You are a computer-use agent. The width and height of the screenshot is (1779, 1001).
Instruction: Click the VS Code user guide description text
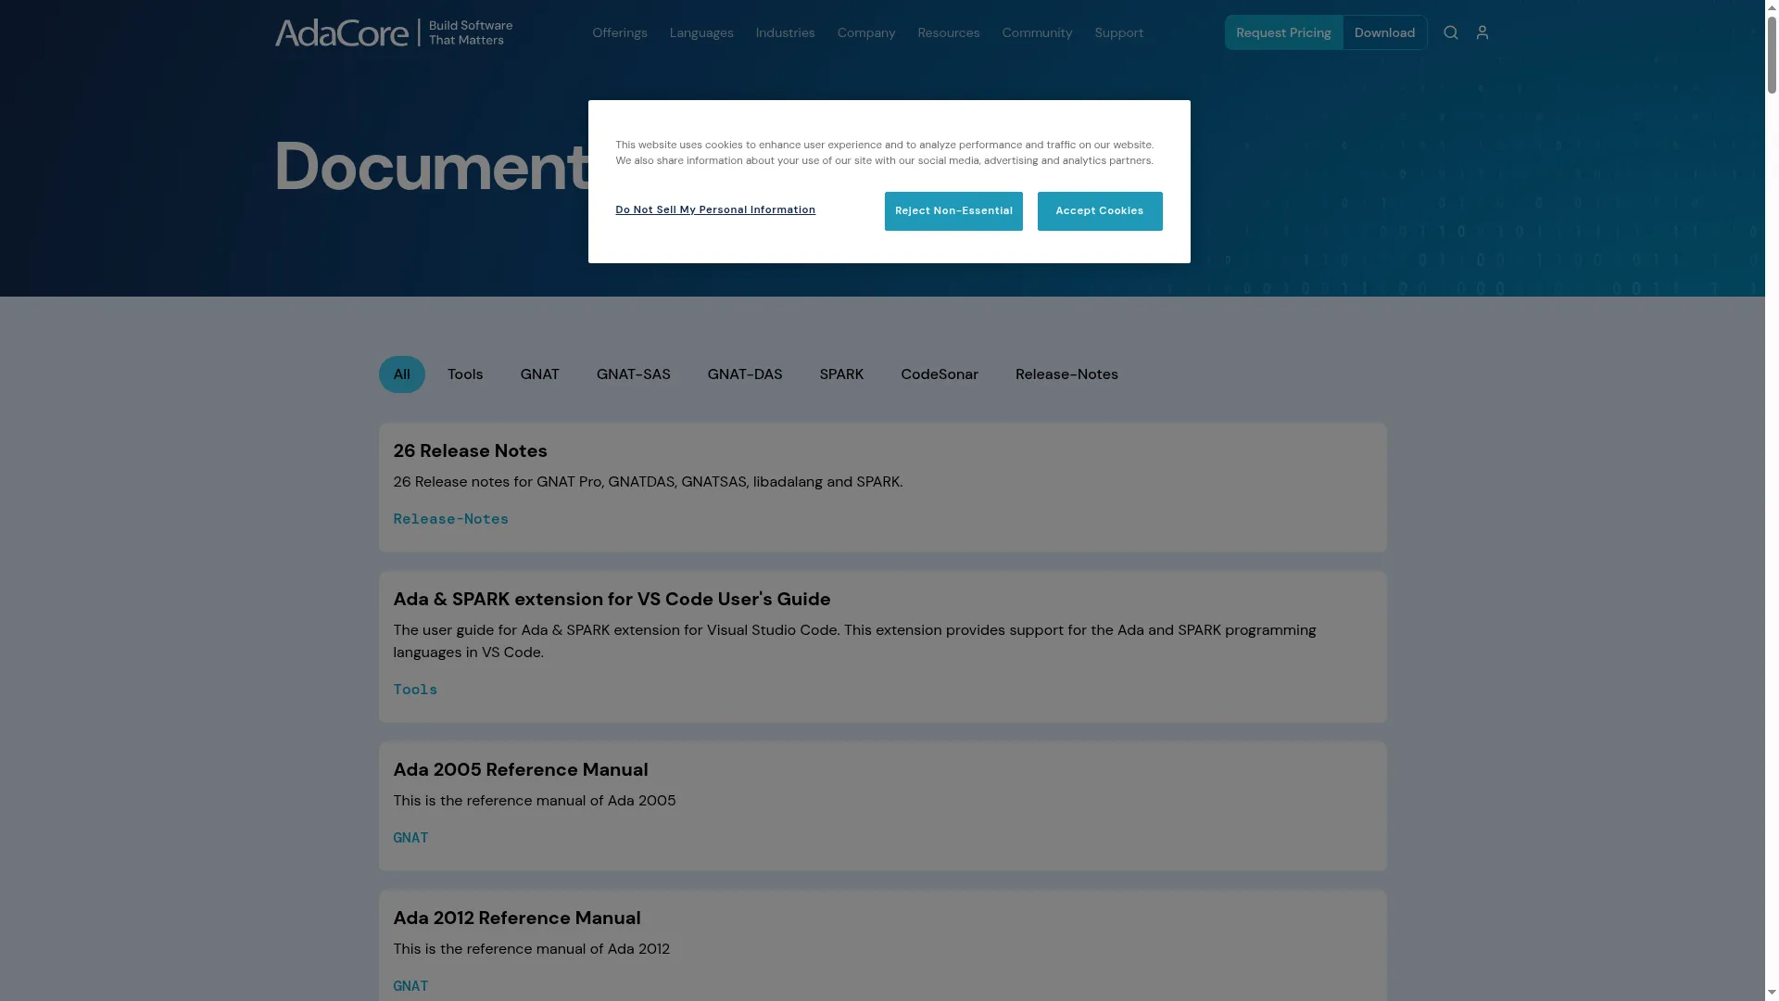(x=854, y=641)
